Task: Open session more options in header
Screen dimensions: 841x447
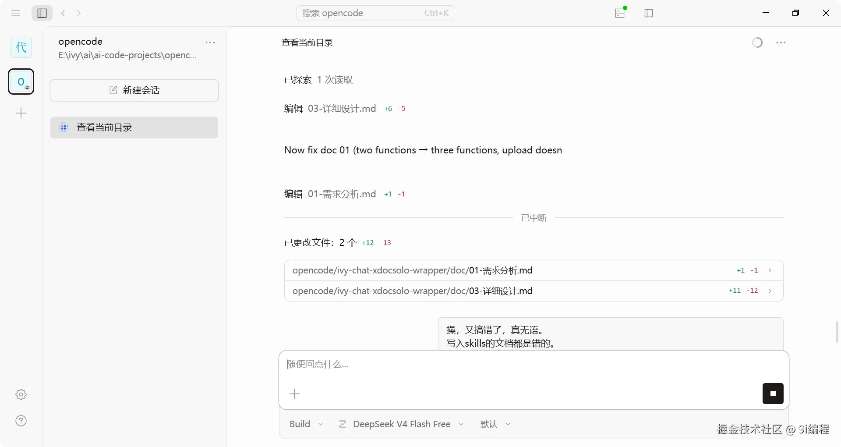Action: click(781, 43)
